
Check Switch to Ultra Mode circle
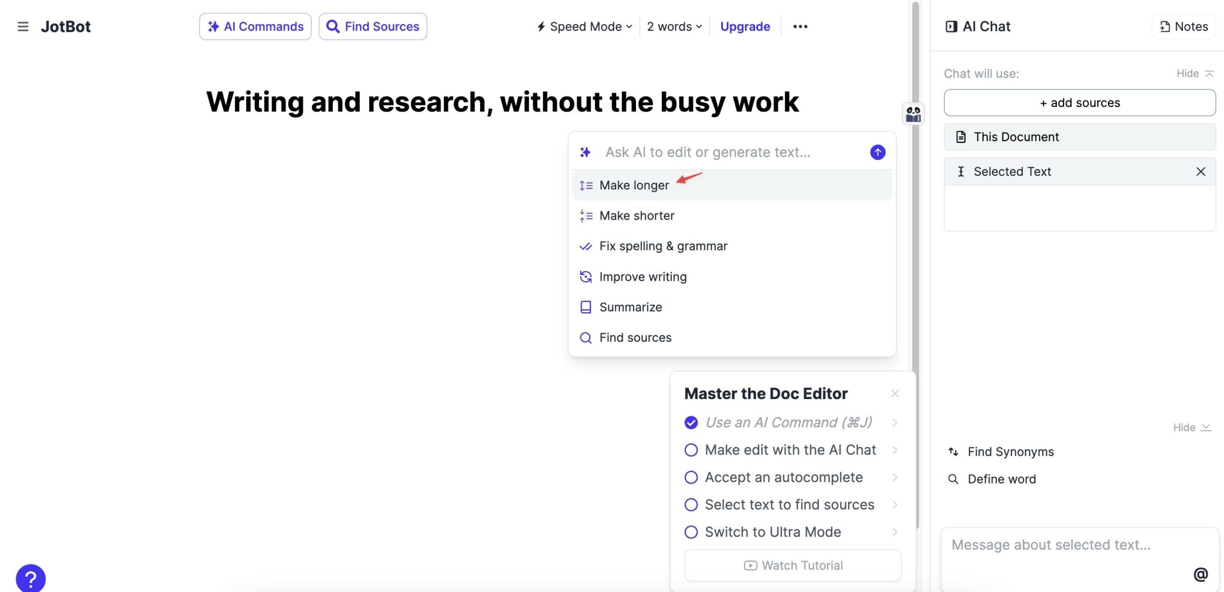tap(691, 532)
